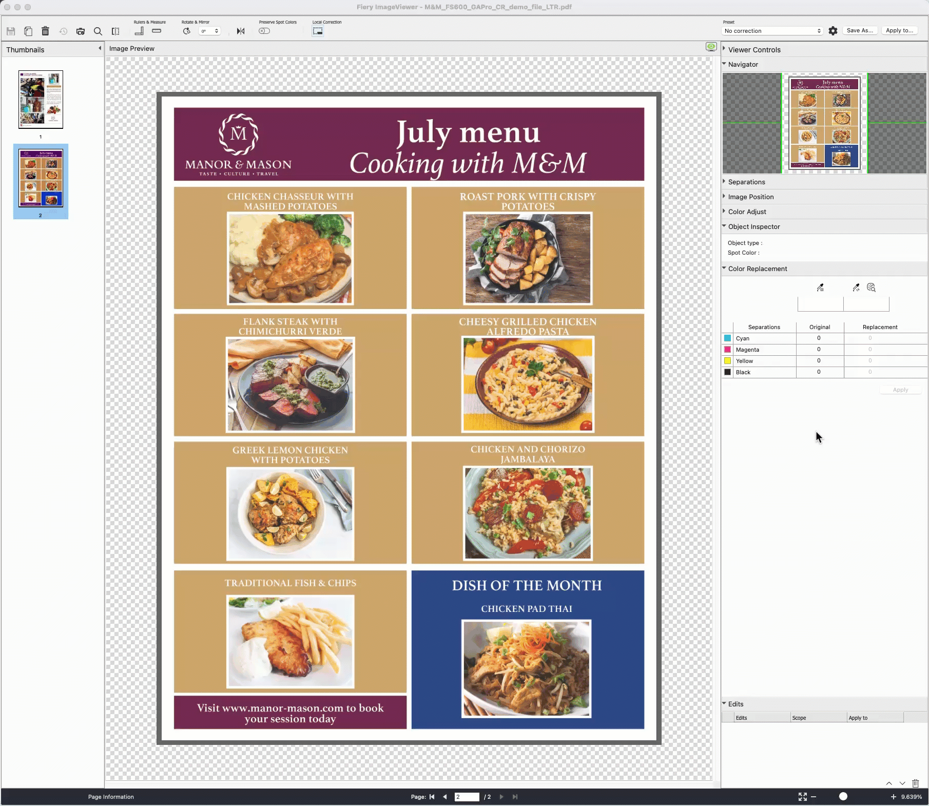Expand the Image Position section
This screenshot has width=929, height=806.
click(724, 196)
